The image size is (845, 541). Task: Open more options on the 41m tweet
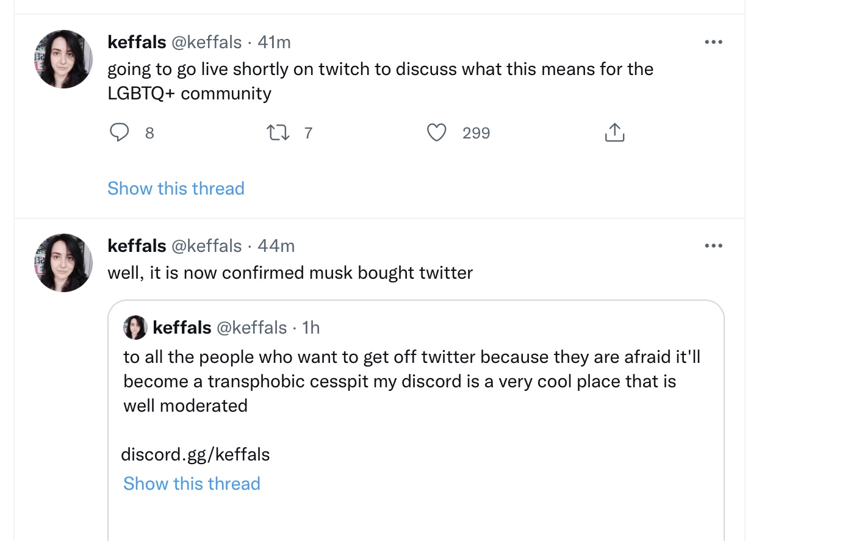(713, 42)
